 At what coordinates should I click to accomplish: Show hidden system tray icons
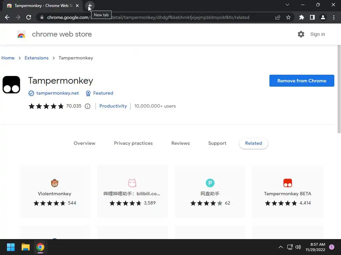click(x=281, y=247)
